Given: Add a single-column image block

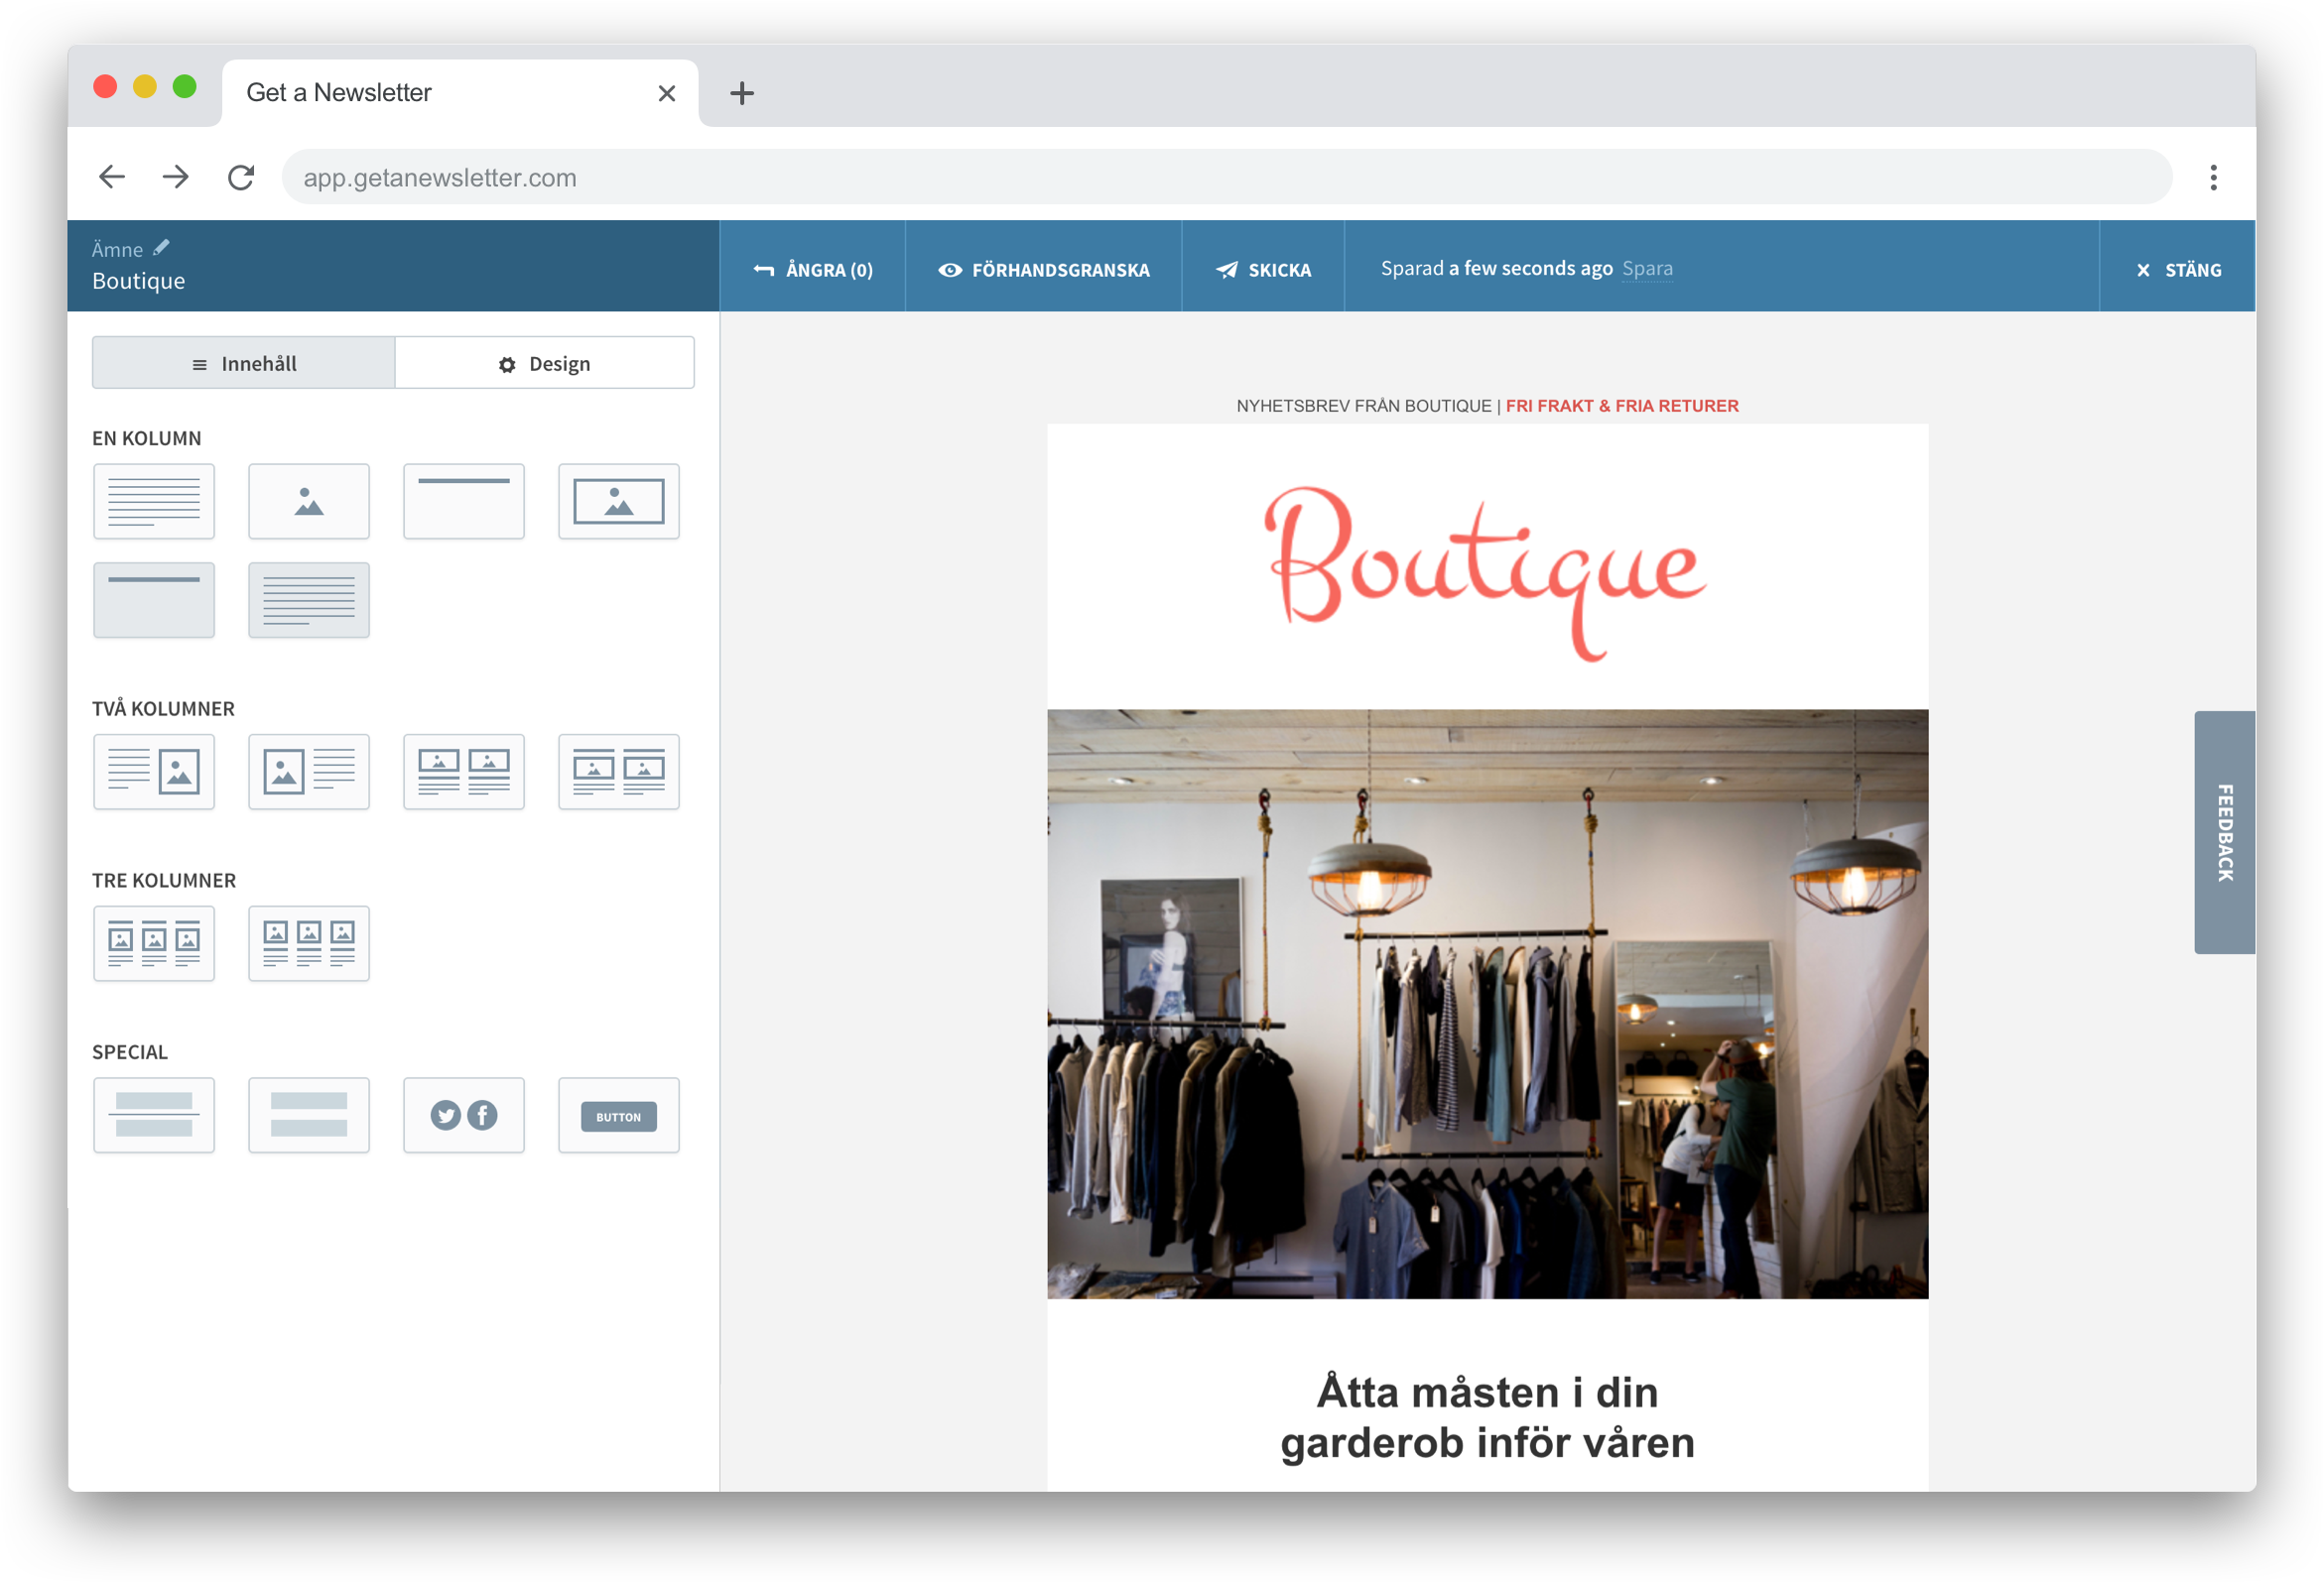Looking at the screenshot, I should click(x=309, y=501).
